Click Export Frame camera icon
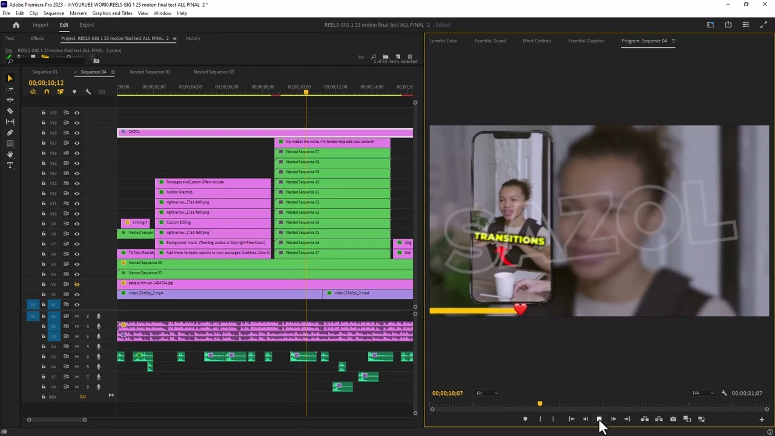 (673, 419)
